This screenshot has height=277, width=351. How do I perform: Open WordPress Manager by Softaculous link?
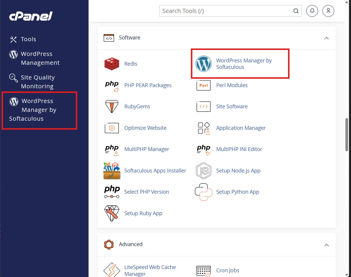(x=244, y=64)
